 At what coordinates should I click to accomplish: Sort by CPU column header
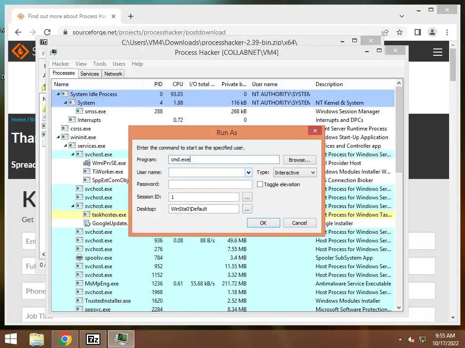coord(176,84)
